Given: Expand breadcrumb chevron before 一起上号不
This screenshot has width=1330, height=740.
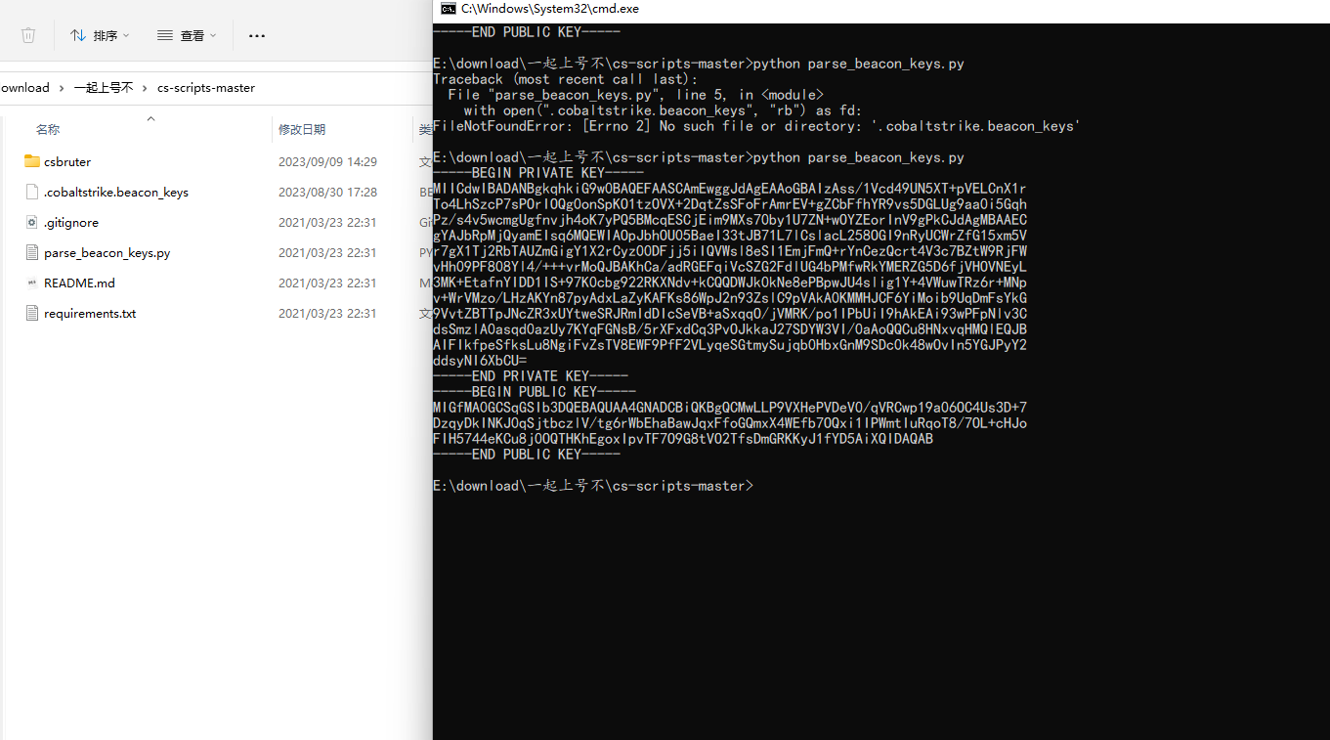Looking at the screenshot, I should click(62, 88).
